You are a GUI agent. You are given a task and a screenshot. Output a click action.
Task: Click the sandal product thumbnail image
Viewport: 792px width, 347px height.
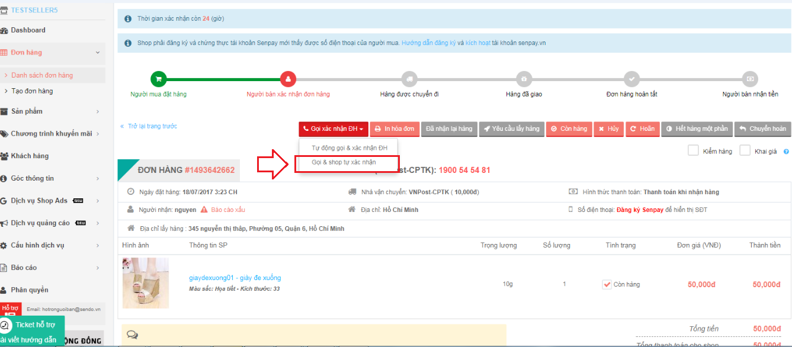146,283
